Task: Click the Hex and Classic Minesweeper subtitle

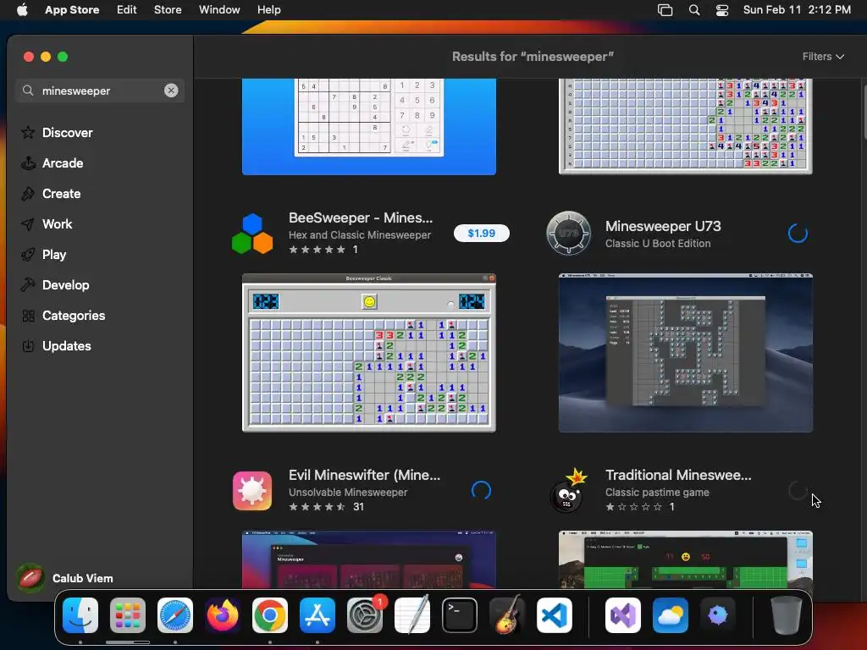Action: [359, 235]
